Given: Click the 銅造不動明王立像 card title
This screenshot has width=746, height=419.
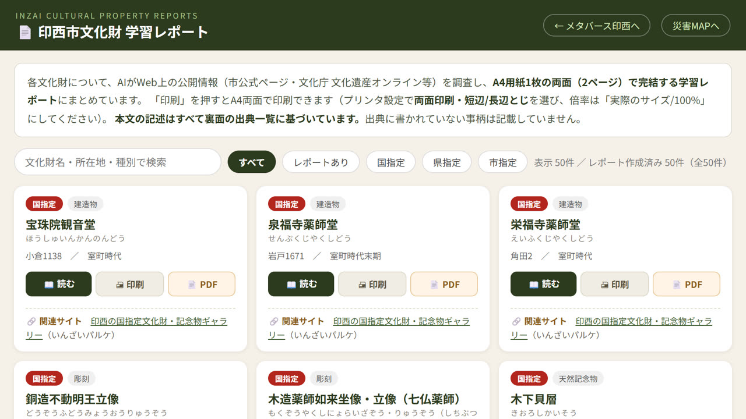Looking at the screenshot, I should (72, 399).
